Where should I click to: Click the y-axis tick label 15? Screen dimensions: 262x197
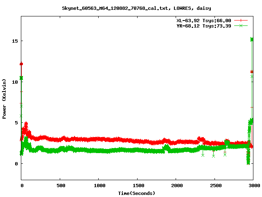coord(16,41)
